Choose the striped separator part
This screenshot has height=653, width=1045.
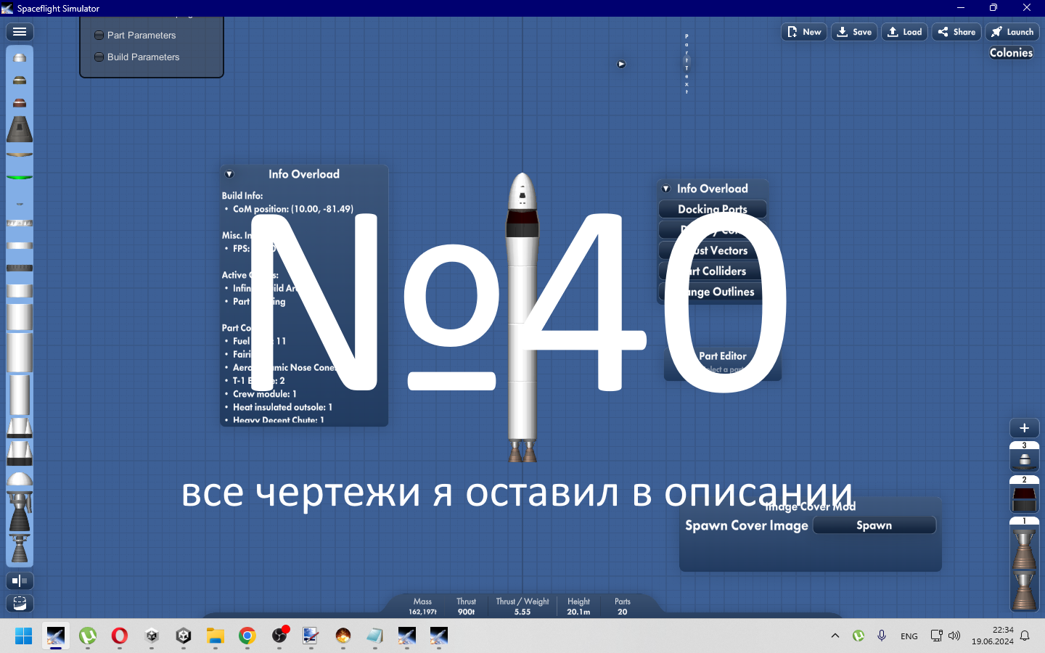(x=20, y=223)
